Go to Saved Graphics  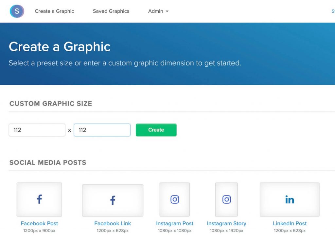pos(111,11)
